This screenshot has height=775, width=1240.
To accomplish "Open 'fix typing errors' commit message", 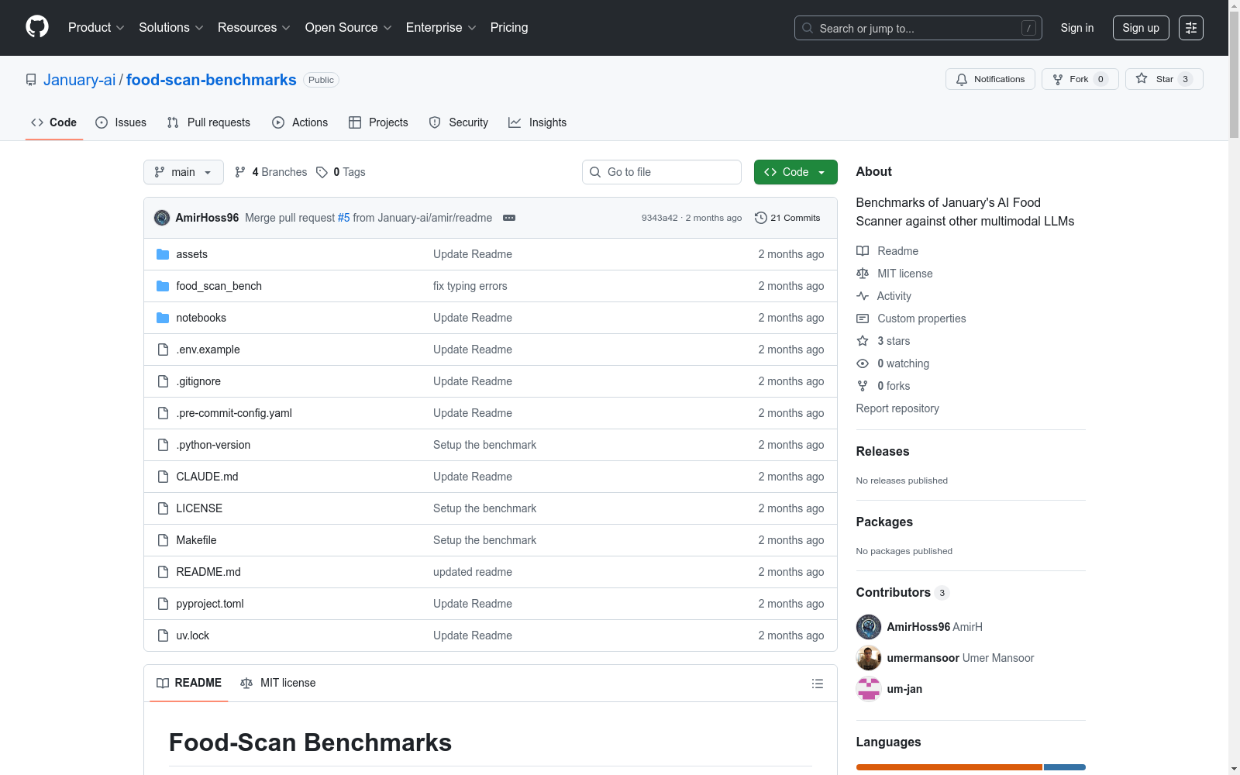I will [470, 286].
